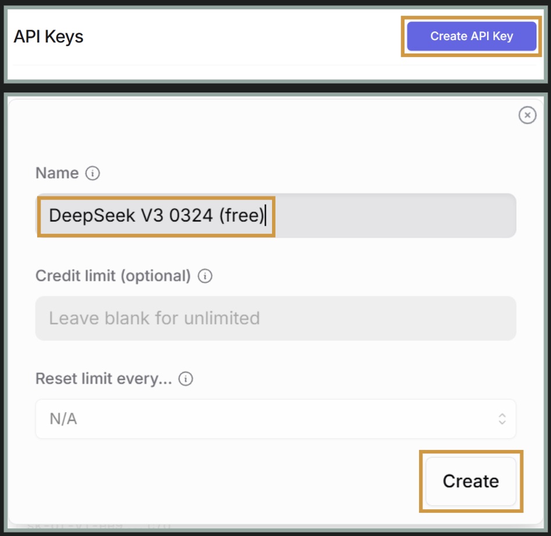The height and width of the screenshot is (536, 551).
Task: Select the N/A value in dropdown
Action: pos(63,419)
